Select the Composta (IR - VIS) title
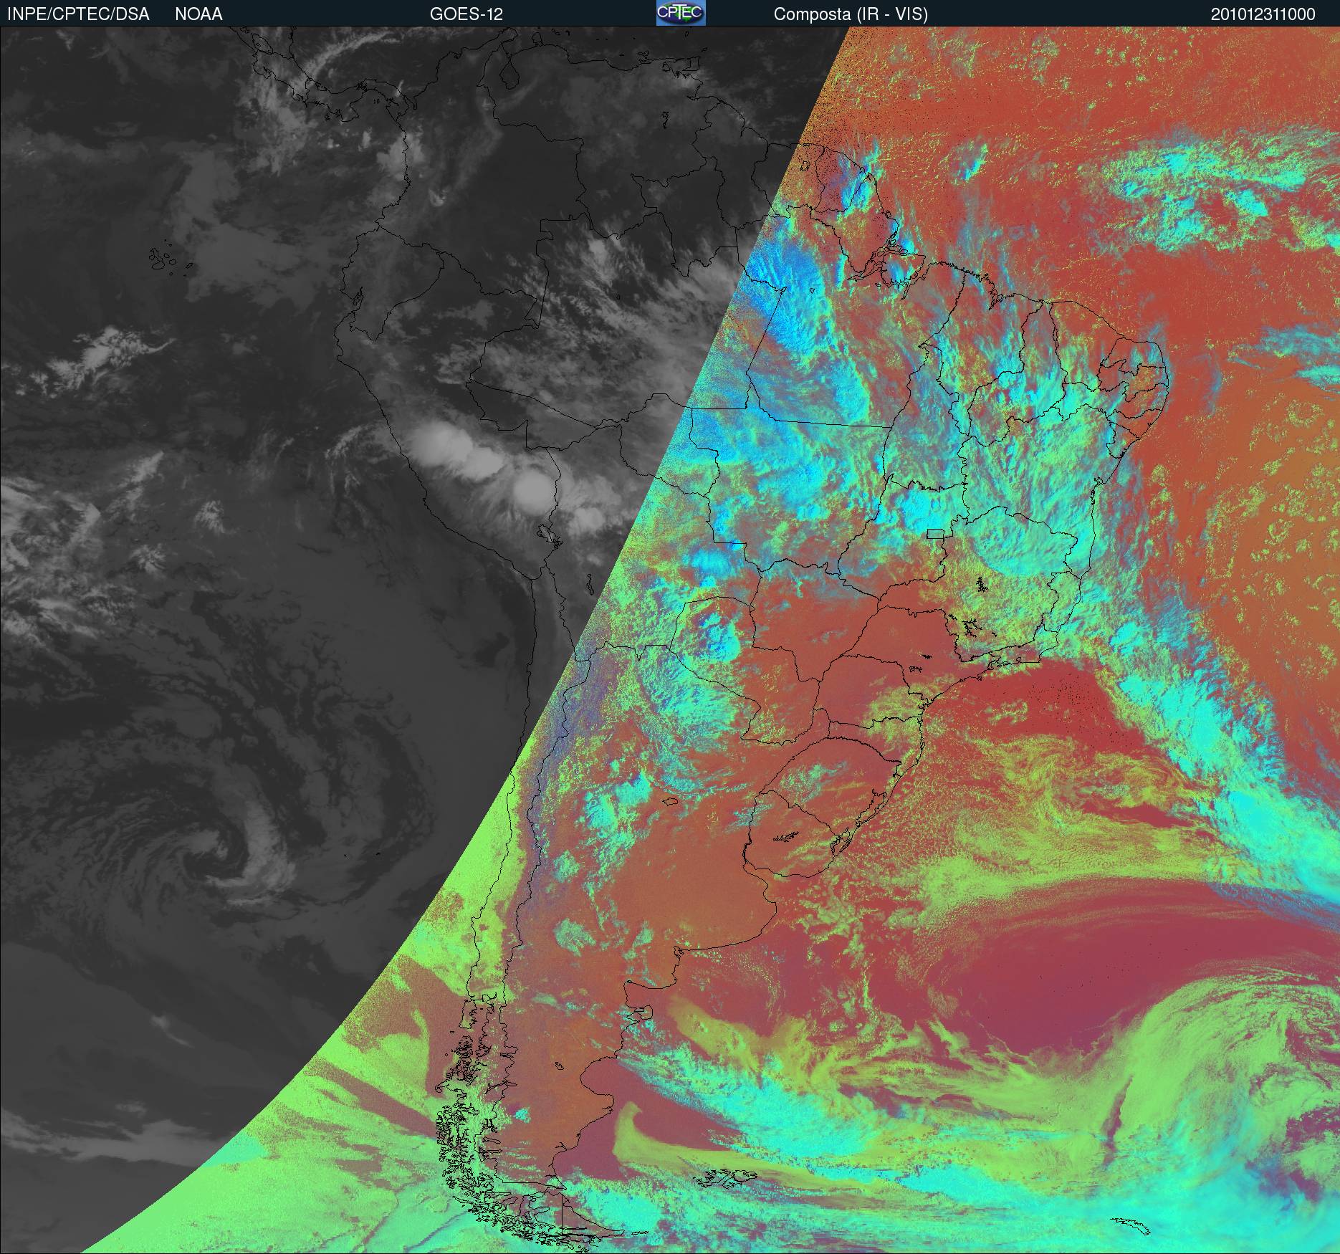 point(851,14)
